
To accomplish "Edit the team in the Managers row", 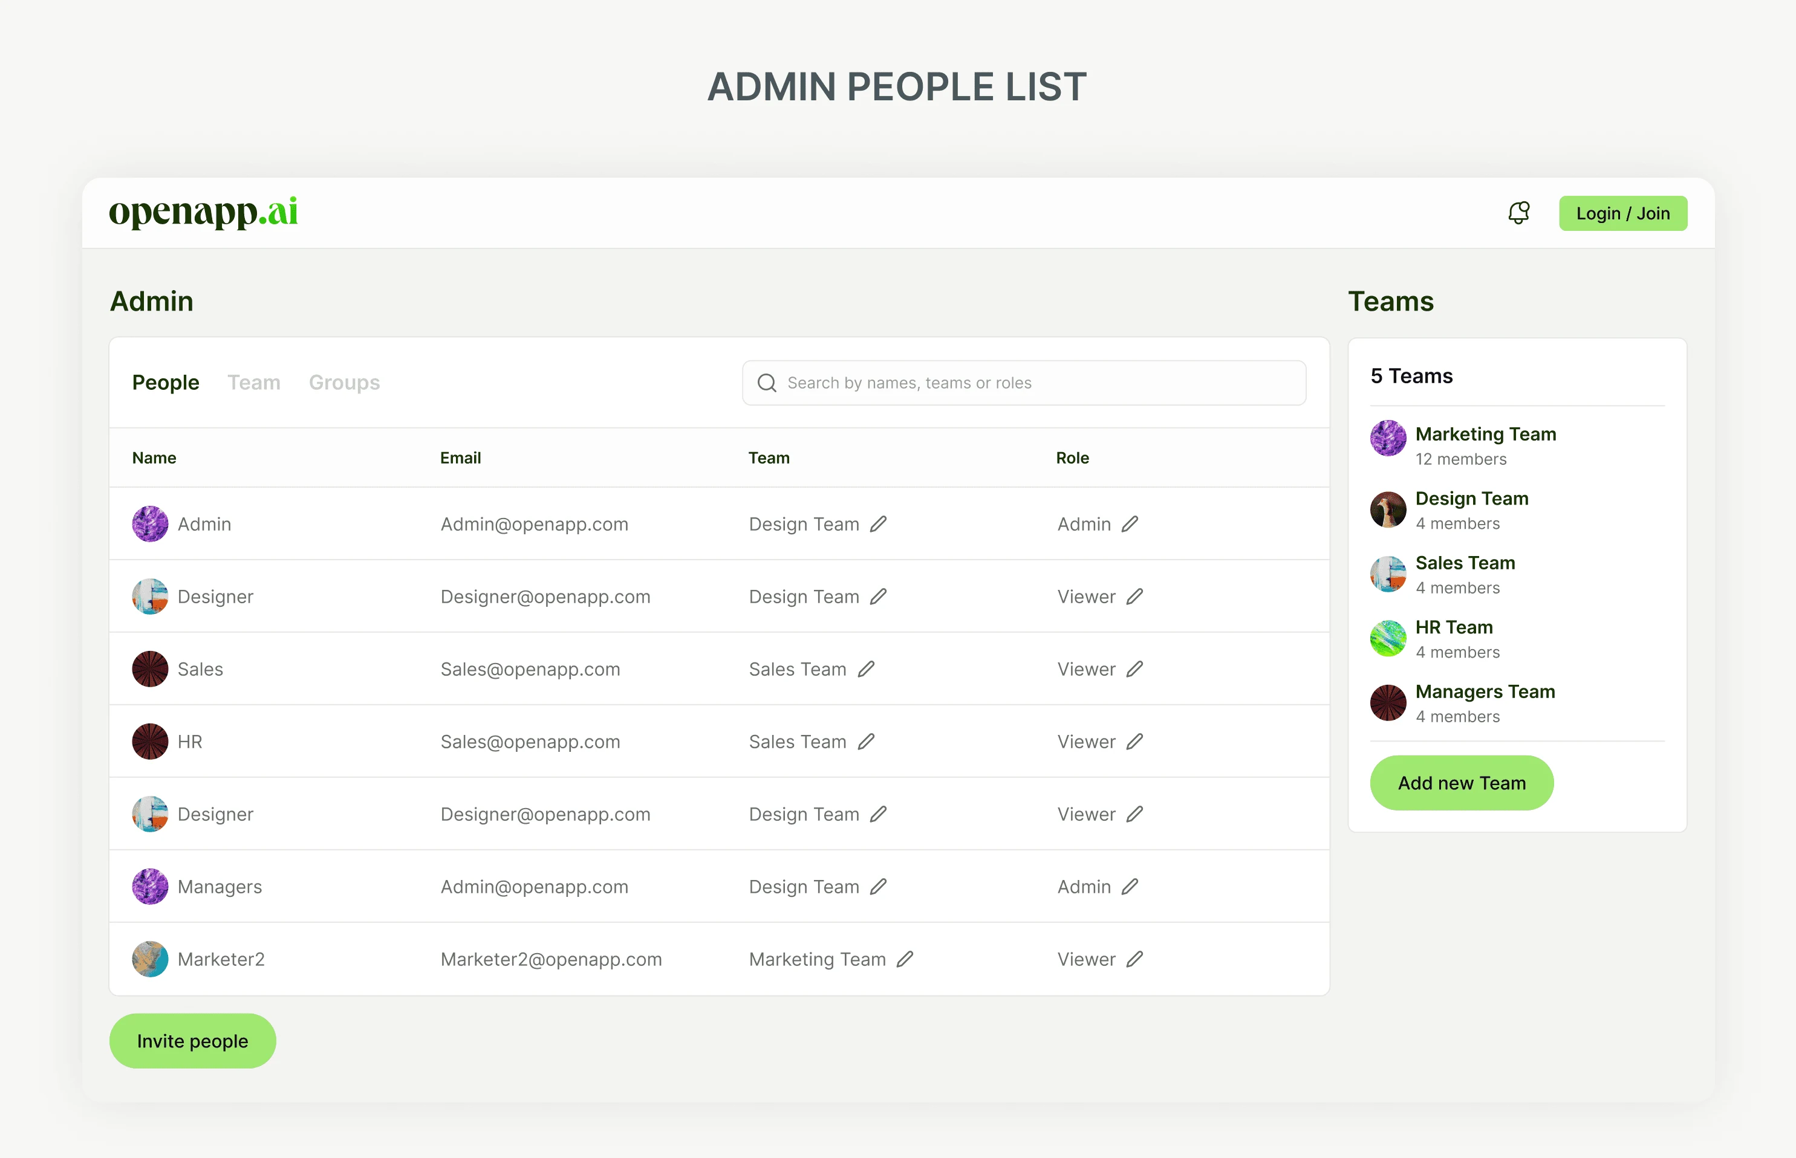I will click(878, 887).
